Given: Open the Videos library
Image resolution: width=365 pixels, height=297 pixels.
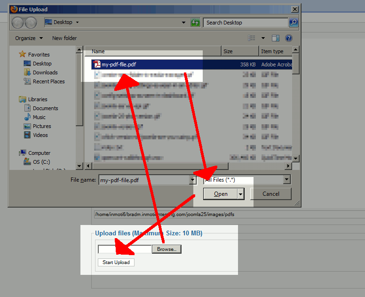Looking at the screenshot, I should tap(36, 135).
